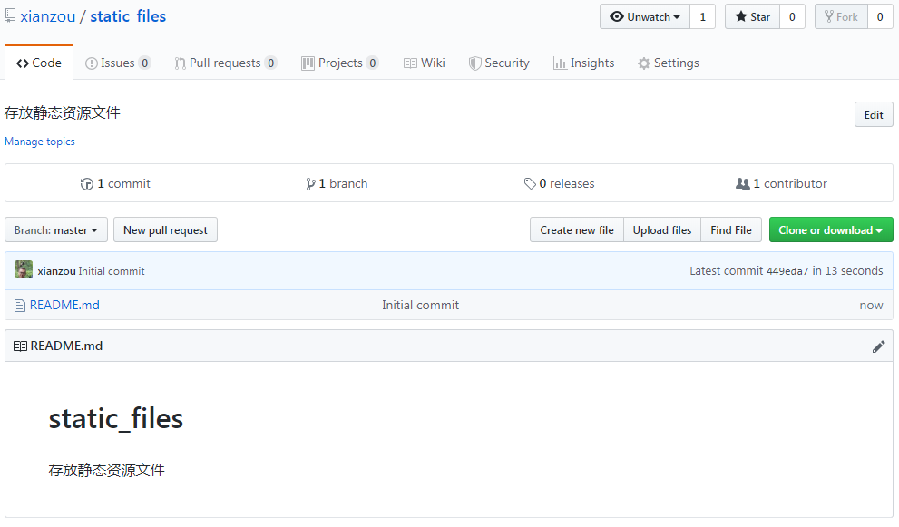This screenshot has height=527, width=899.
Task: View the 1 commit history
Action: click(x=115, y=183)
